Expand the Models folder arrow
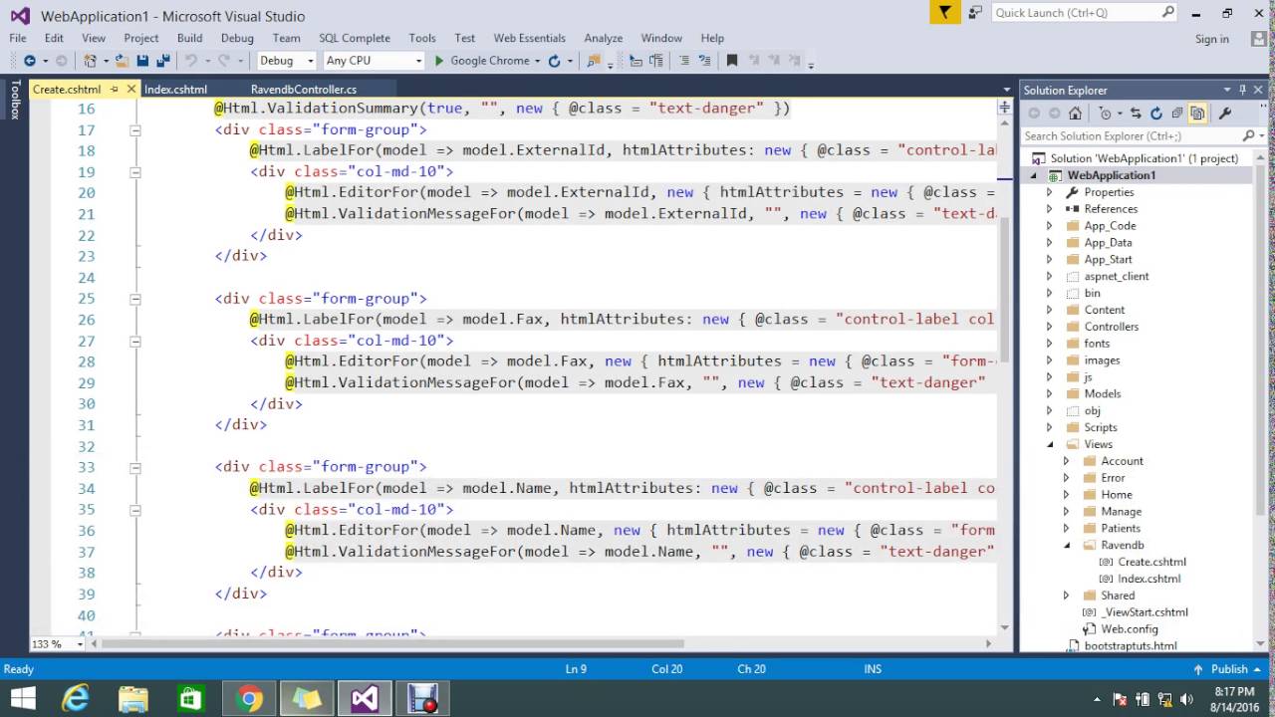1275x717 pixels. pyautogui.click(x=1049, y=393)
